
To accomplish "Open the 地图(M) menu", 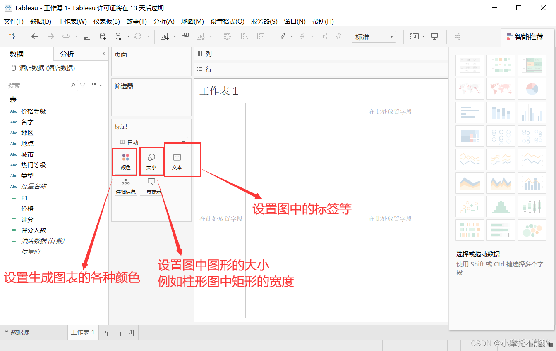I will click(192, 21).
